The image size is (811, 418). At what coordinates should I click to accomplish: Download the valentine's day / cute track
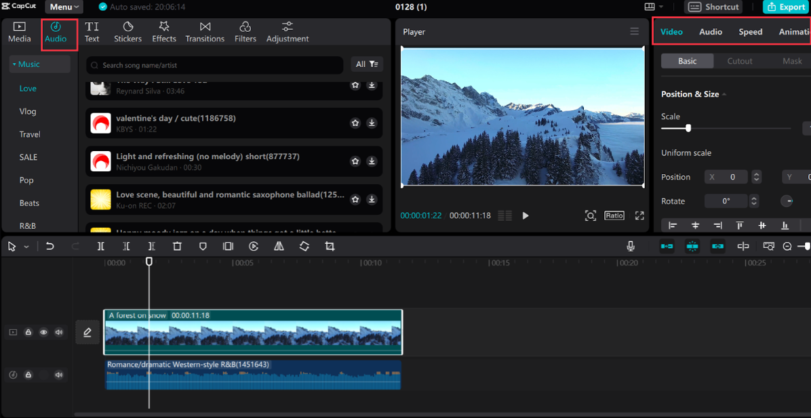coord(372,123)
